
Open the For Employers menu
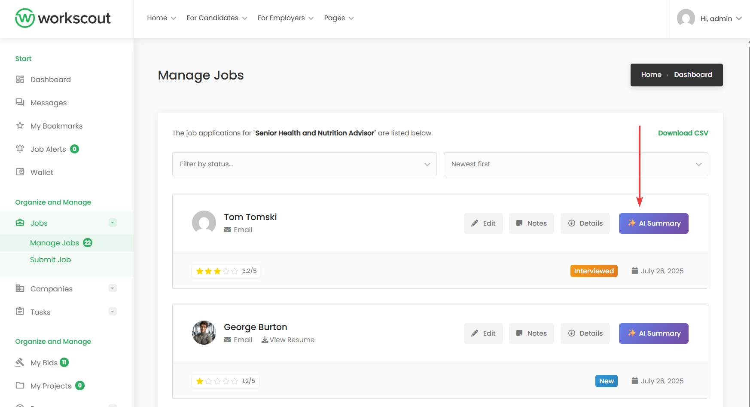[285, 18]
